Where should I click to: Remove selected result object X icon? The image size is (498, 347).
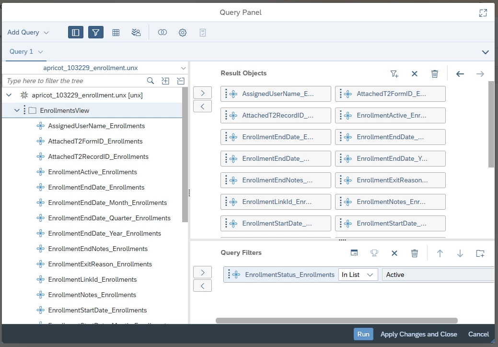coord(415,74)
